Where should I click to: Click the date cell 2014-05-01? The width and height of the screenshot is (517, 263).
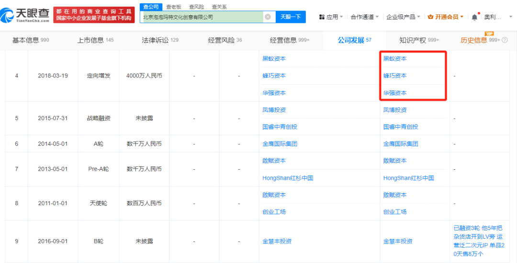(x=53, y=144)
